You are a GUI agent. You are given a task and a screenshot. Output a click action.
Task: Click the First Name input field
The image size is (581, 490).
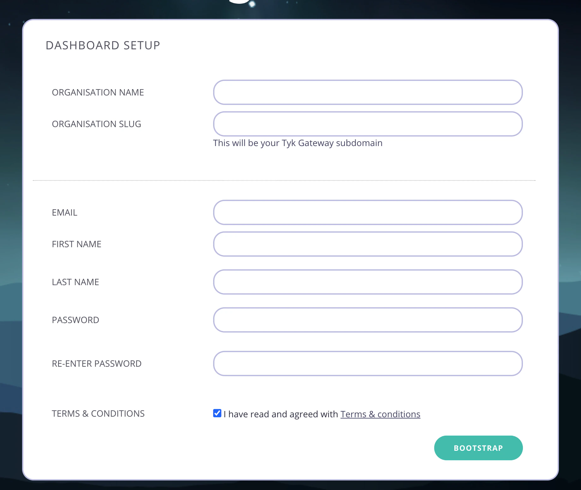click(x=367, y=244)
